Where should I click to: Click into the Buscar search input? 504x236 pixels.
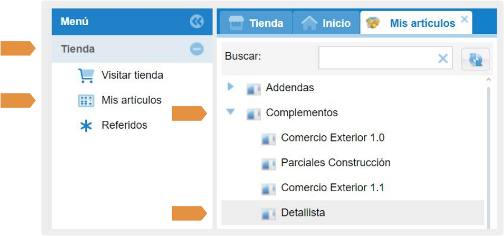tap(377, 58)
